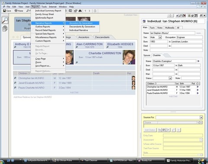Screen dimensions: 208x164
Task: Click go-to arrow for Janet Elizabeth MUNRO in Property Box
Action: 198,90
